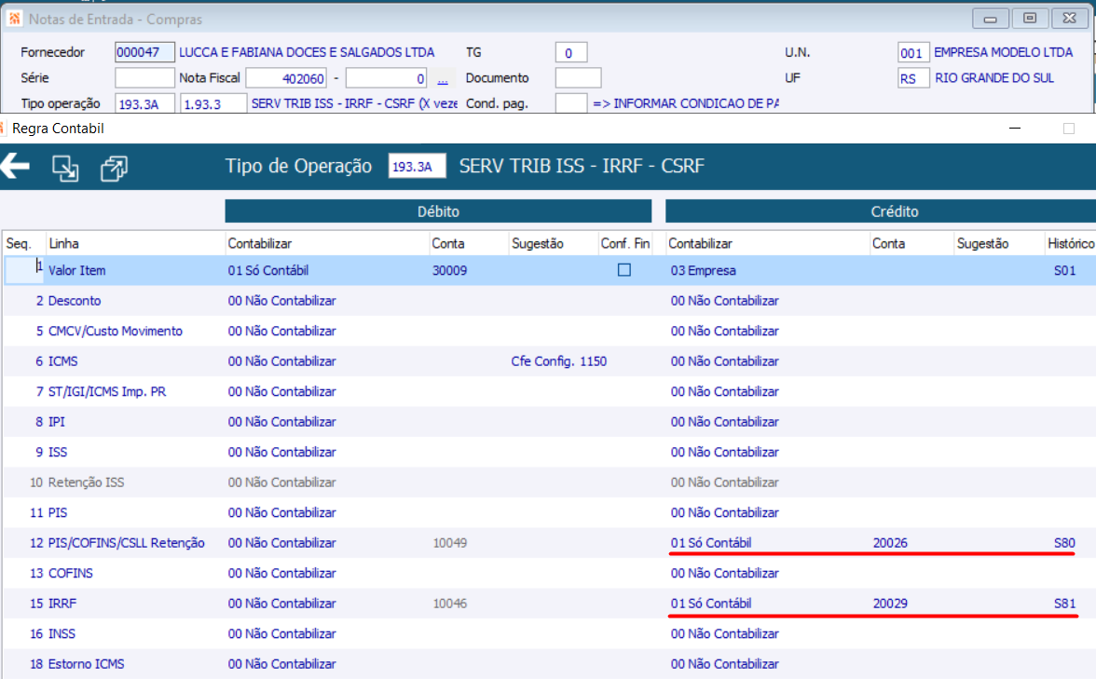Click debit account 30009 on Valor Item row
Image resolution: width=1096 pixels, height=679 pixels.
[449, 270]
